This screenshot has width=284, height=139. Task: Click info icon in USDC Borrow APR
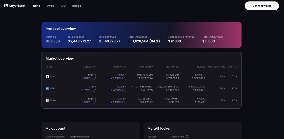coord(125,90)
